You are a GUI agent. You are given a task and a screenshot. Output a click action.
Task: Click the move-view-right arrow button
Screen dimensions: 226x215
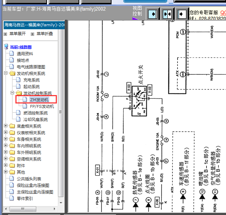point(153,14)
